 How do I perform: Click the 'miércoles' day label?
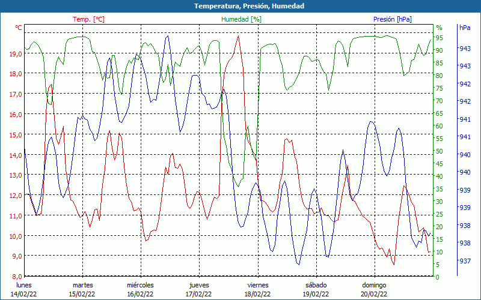pos(140,286)
